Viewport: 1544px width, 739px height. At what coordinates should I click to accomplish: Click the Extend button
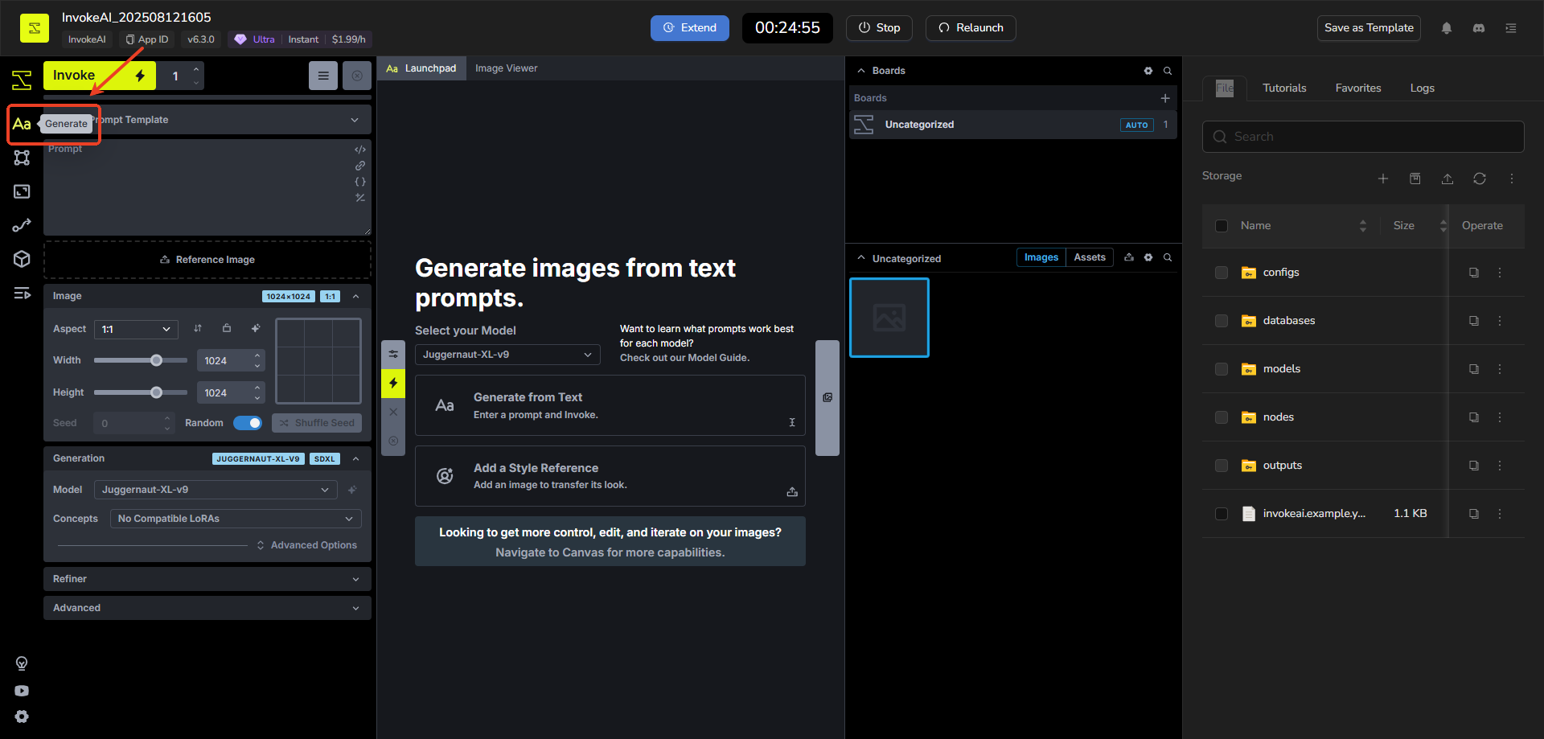[690, 28]
